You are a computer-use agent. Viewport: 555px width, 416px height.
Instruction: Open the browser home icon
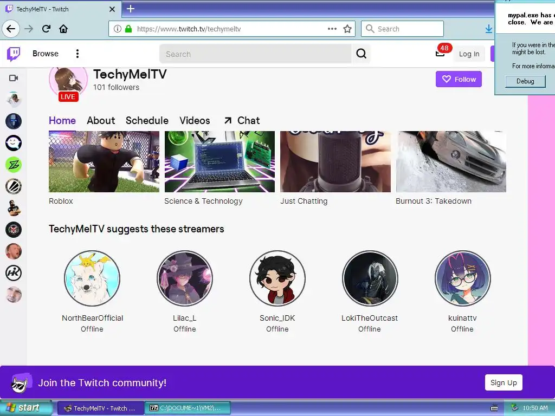pyautogui.click(x=63, y=29)
